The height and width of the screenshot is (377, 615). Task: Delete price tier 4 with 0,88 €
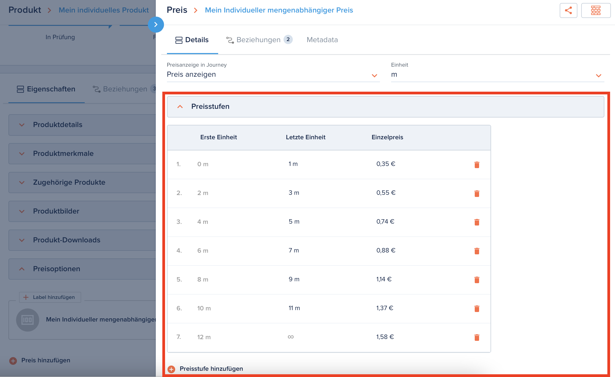tap(477, 251)
